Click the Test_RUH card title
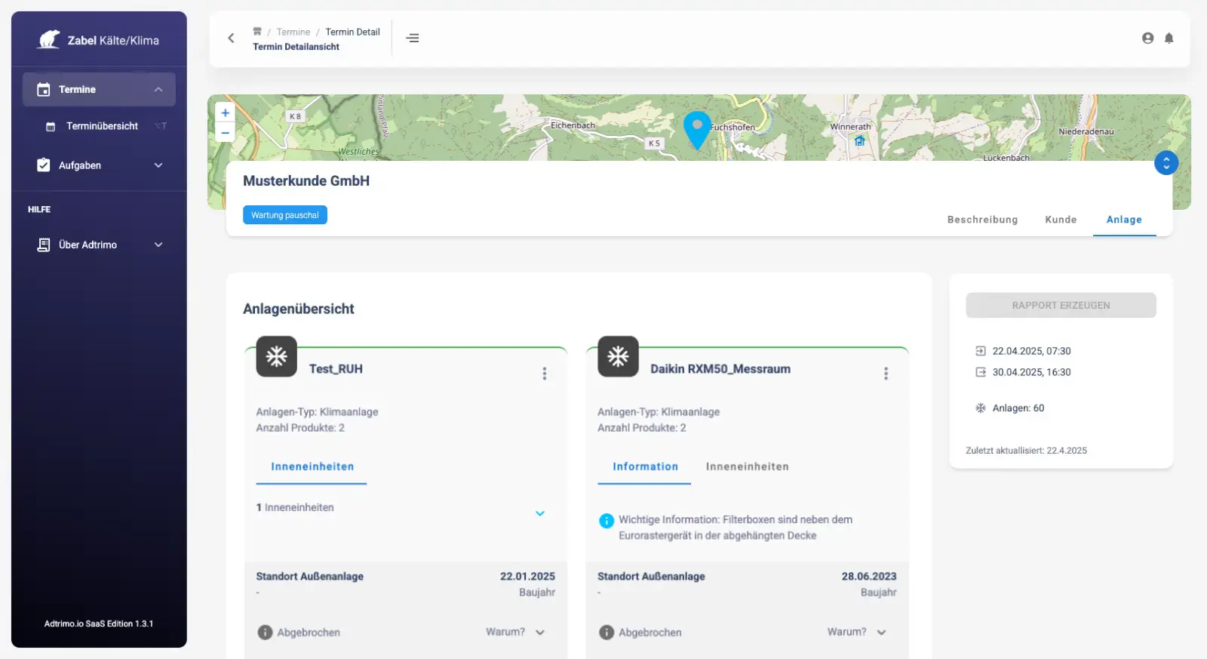This screenshot has height=659, width=1207. (336, 369)
